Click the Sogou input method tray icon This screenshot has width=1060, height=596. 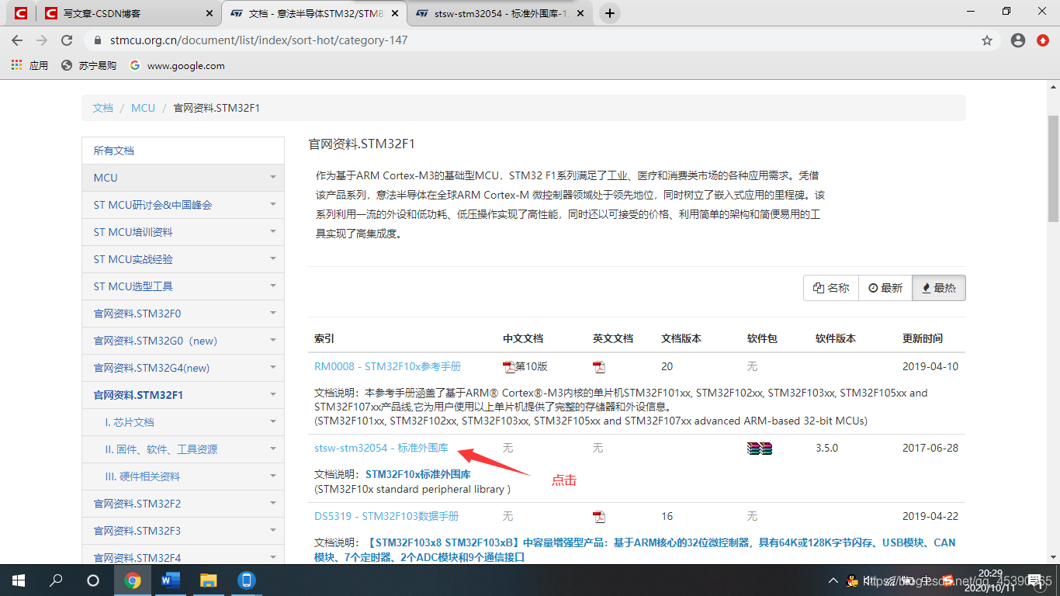coord(947,580)
